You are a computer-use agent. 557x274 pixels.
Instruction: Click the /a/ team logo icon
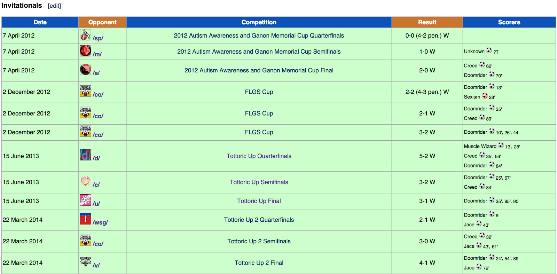click(x=85, y=69)
